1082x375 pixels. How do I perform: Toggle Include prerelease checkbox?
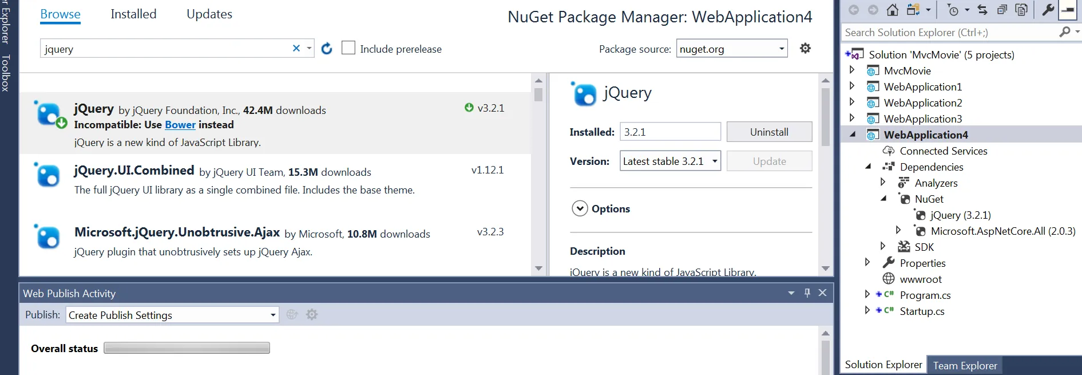point(348,48)
